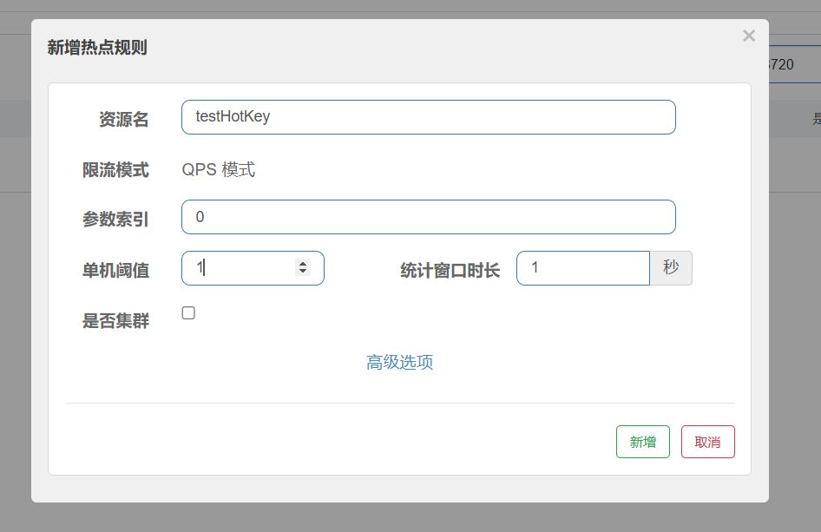Focus the 资源名 field containing testHotKey
The width and height of the screenshot is (821, 532).
pos(428,117)
